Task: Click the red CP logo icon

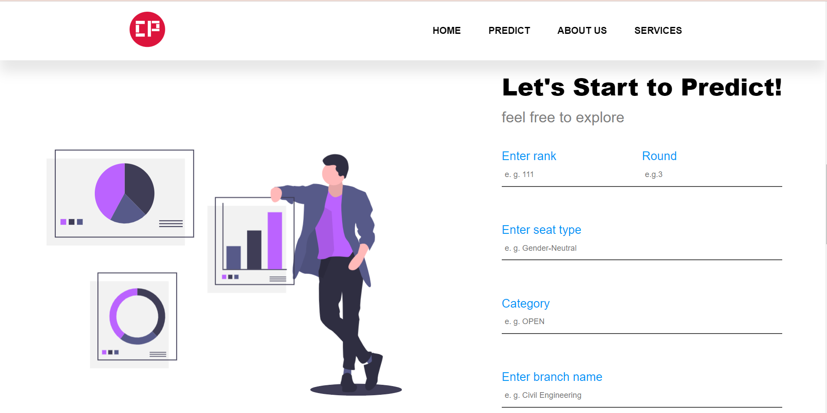Action: click(x=147, y=28)
